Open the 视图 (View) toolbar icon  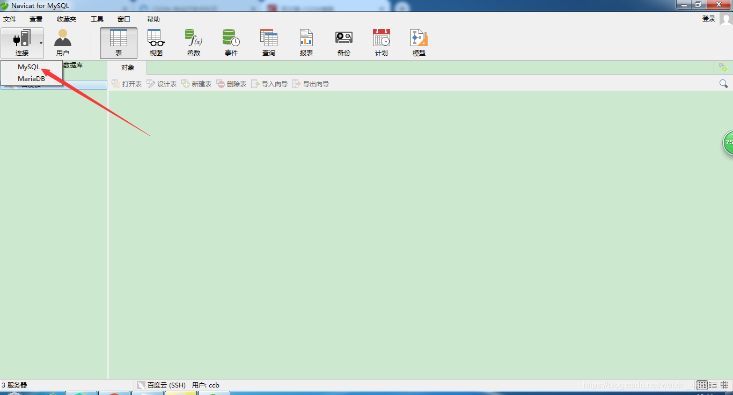[x=156, y=43]
